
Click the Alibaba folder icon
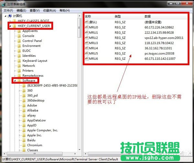[24, 110]
